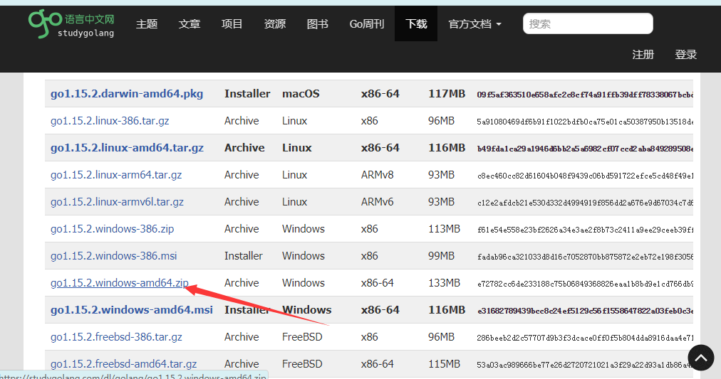
Task: Download go1.15.2.linux-amd64.tar.gz
Action: click(127, 148)
